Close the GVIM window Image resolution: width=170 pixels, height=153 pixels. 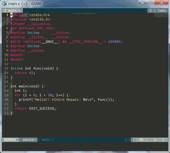point(161,3)
